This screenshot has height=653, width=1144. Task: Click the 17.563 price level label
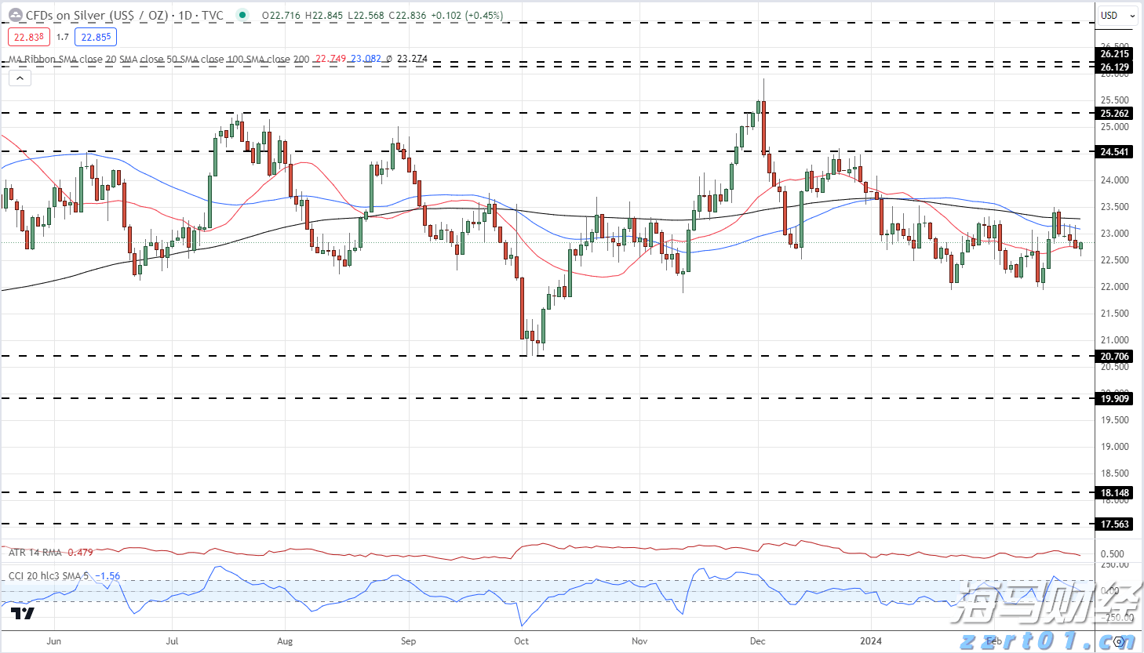(1114, 524)
